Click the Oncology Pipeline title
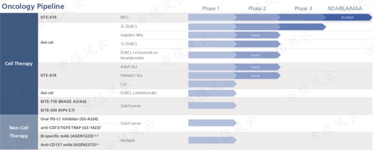The height and width of the screenshot is (150, 374). pos(33,6)
